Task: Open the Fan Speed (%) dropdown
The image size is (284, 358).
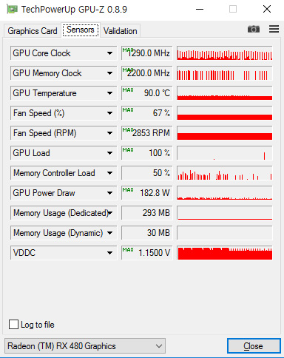Action: (x=64, y=113)
